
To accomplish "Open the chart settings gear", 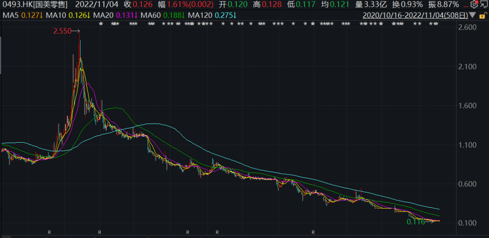I will coord(474,5).
